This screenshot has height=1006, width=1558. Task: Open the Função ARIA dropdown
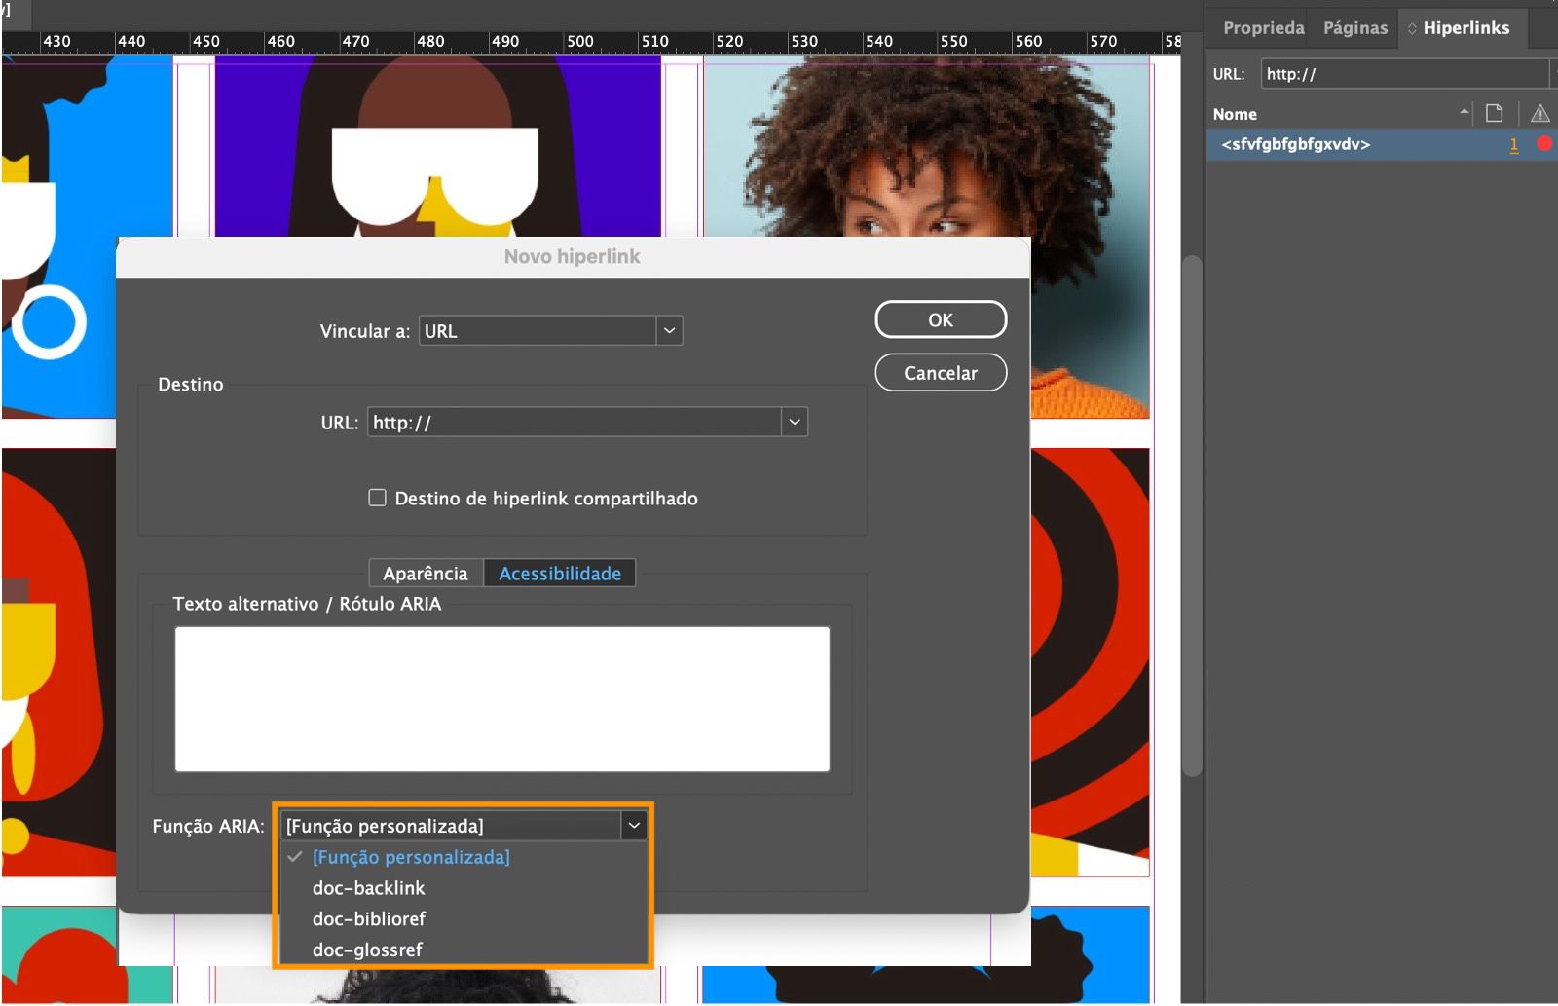click(x=635, y=825)
